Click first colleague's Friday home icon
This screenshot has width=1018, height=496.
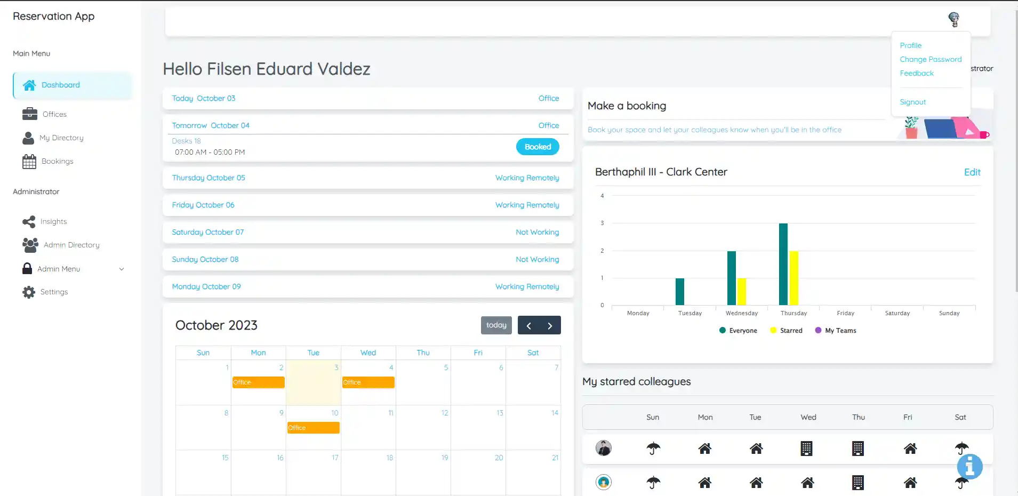pos(910,449)
